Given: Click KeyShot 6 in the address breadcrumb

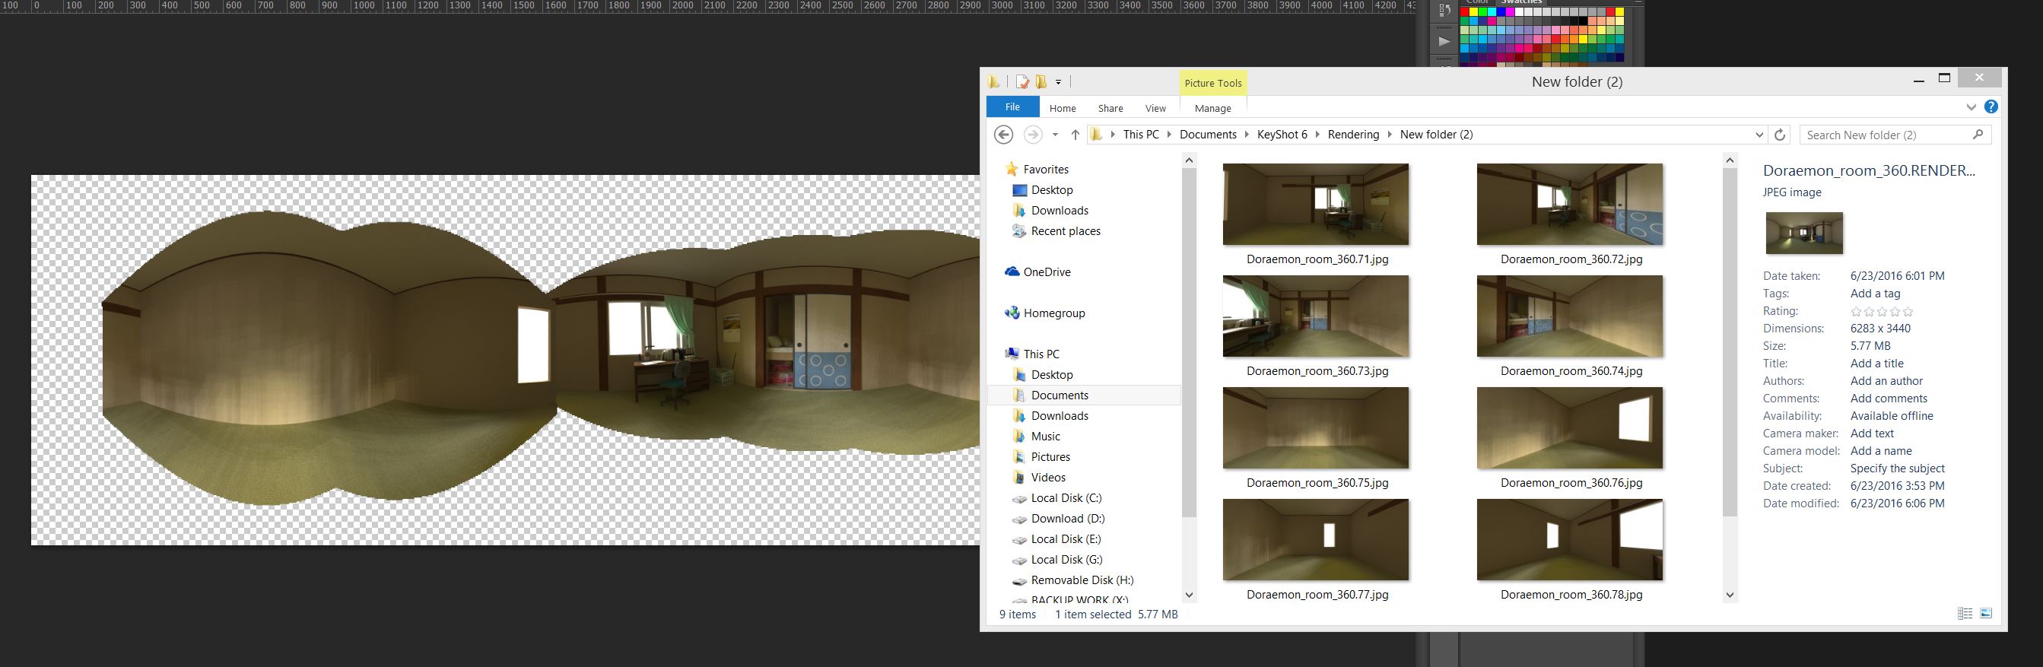Looking at the screenshot, I should 1282,135.
